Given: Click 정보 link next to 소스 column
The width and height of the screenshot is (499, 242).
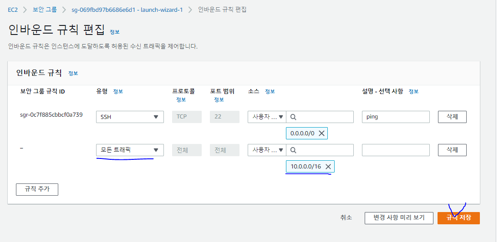Looking at the screenshot, I should 270,91.
